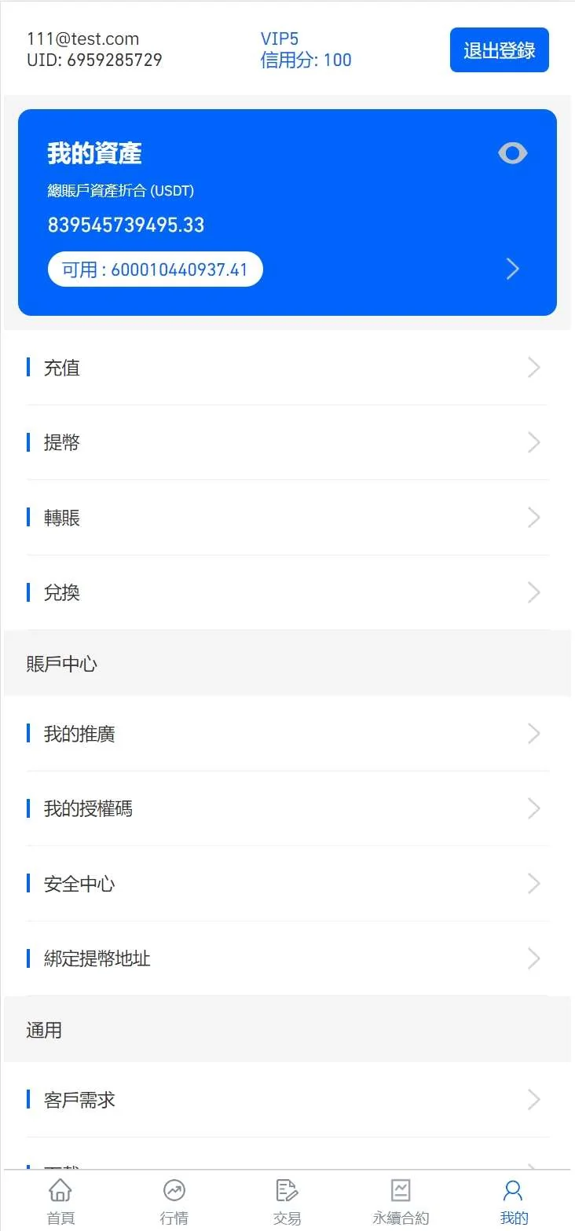This screenshot has height=1231, width=575.
Task: Open 安全中心 security center chevron
Action: point(534,884)
